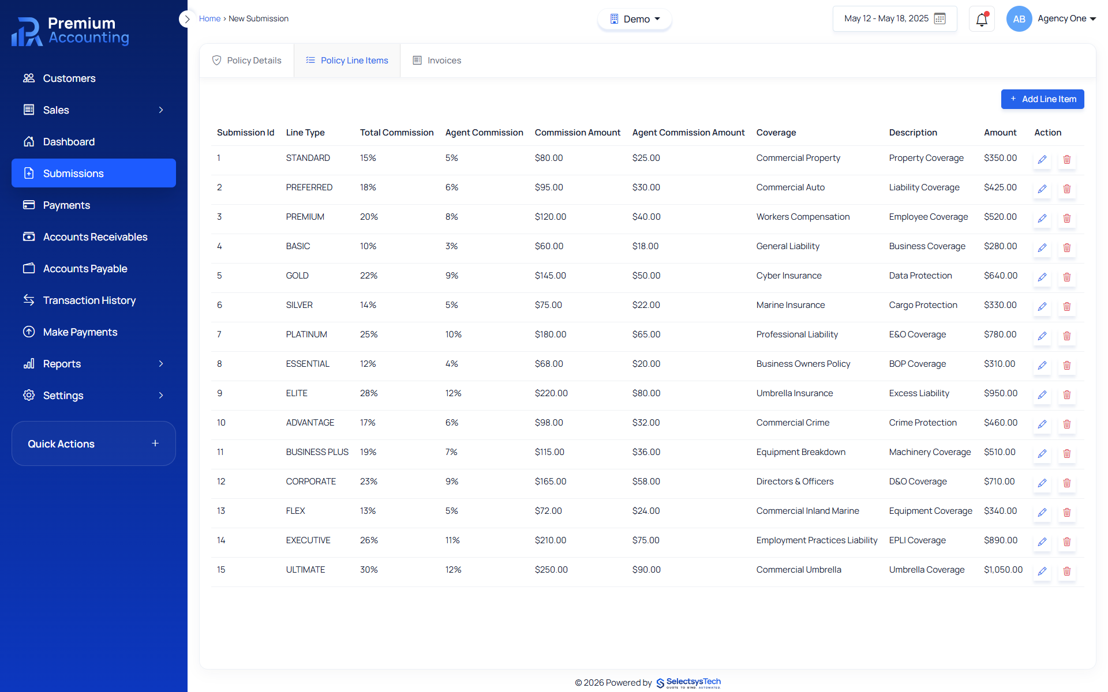1108x692 pixels.
Task: Edit the PREFERRED line item row
Action: pyautogui.click(x=1042, y=189)
